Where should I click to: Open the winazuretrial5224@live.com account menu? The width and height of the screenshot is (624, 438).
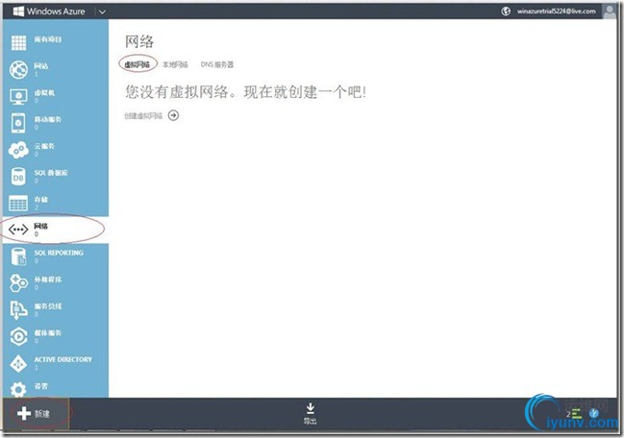[557, 12]
